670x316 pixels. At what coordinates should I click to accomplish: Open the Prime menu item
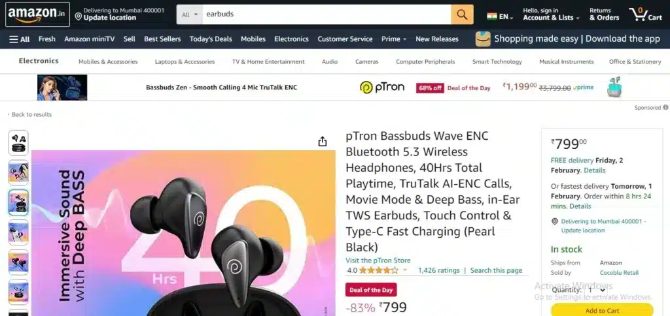tap(394, 39)
